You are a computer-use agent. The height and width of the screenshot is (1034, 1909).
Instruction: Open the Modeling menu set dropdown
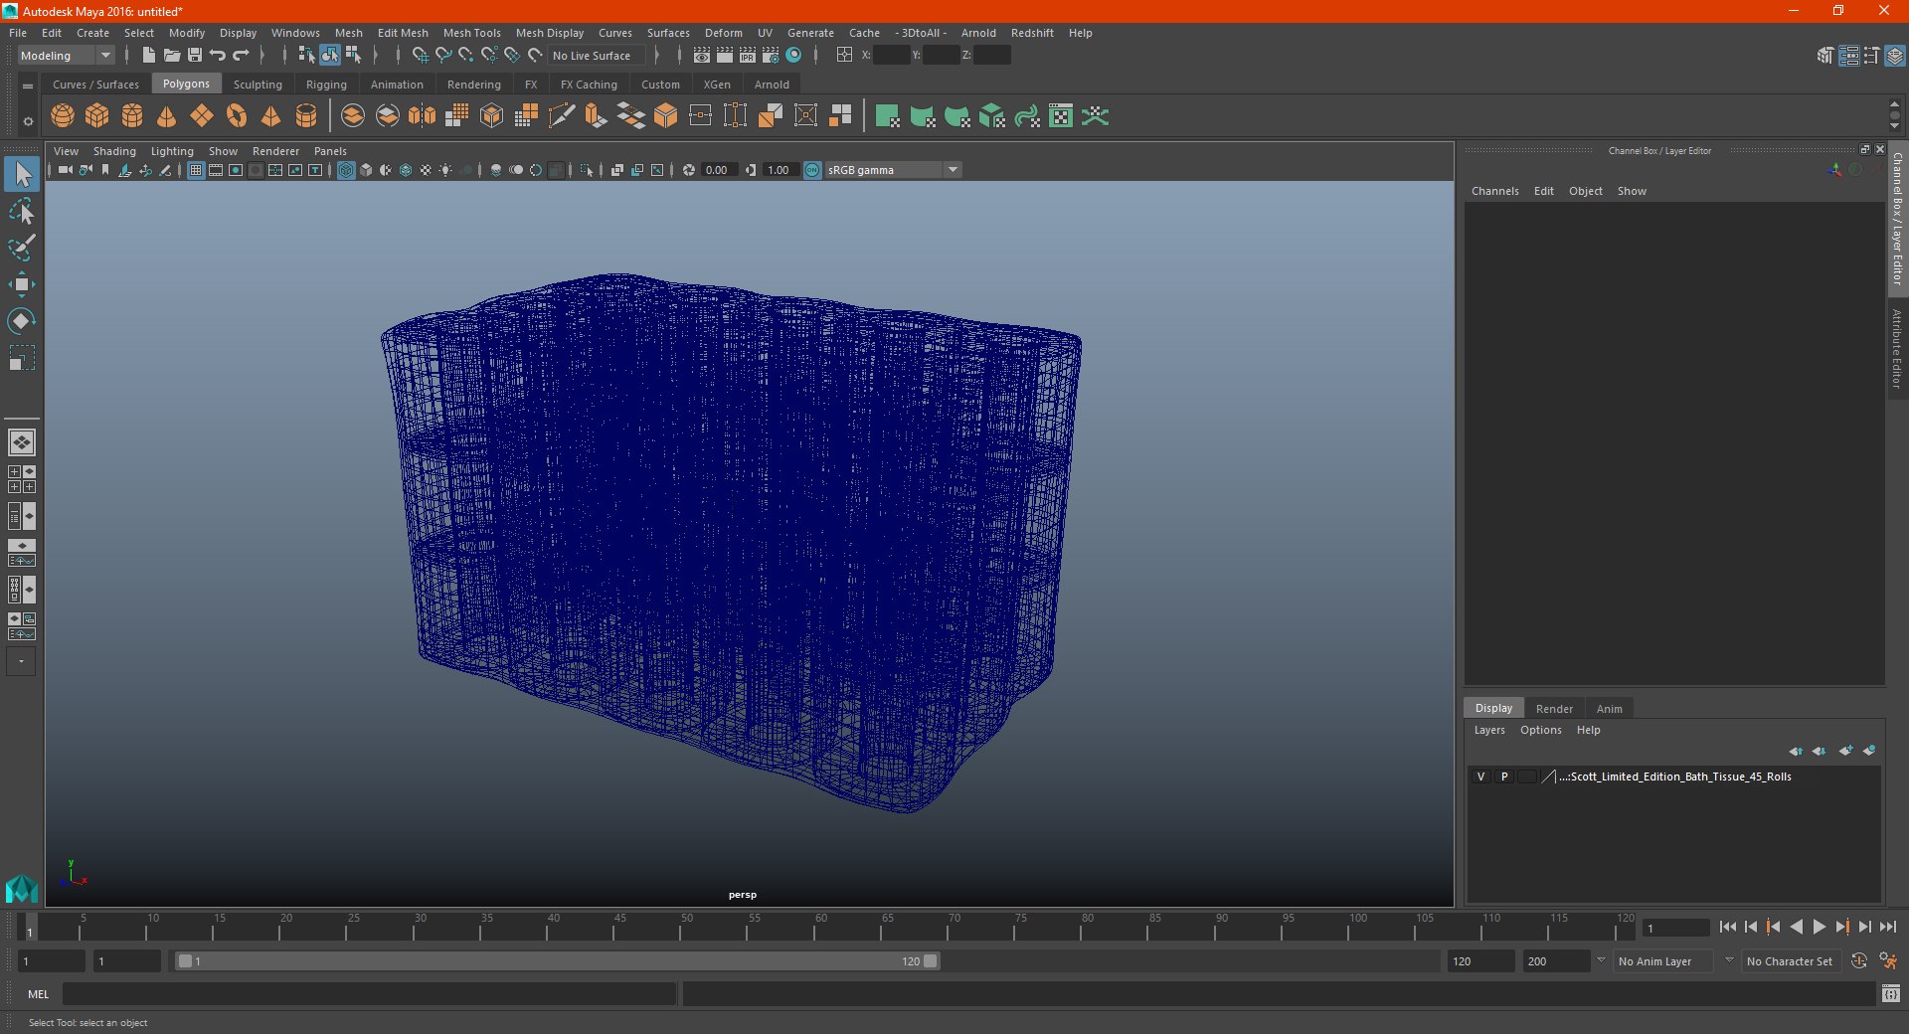tap(66, 56)
